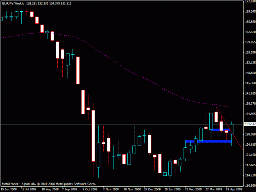Click the 165.880 price scale label

(x=250, y=22)
